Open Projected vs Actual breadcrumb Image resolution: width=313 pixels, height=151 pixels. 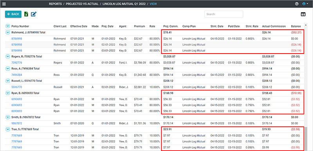point(82,4)
